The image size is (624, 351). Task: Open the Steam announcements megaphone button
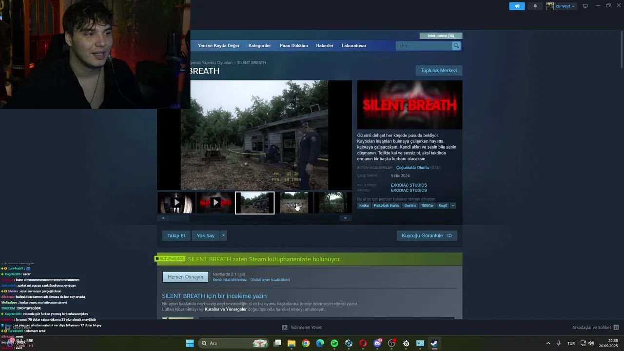pos(517,6)
